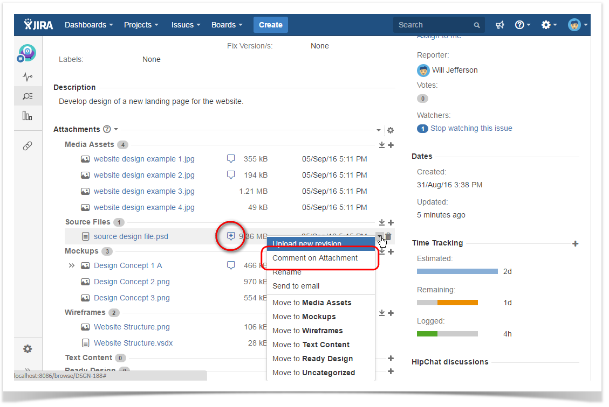Download all Media Assets attachments
Screen dimensions: 609x407
(x=382, y=145)
